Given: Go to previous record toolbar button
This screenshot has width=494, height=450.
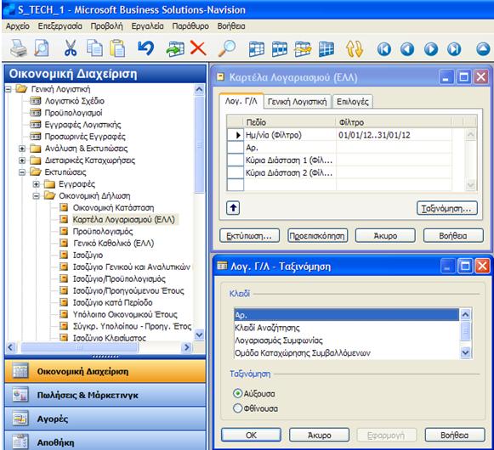Looking at the screenshot, I should coord(407,49).
